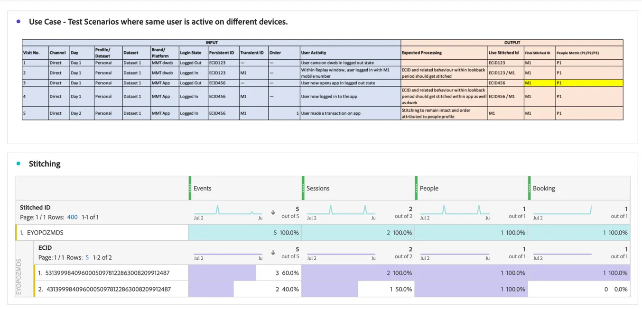Click the User Activity column header
Viewport: 642px width, 309px height.
click(x=350, y=53)
